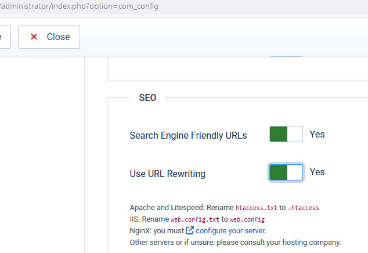Click the red X icon on Close
368x253 pixels.
coord(34,37)
